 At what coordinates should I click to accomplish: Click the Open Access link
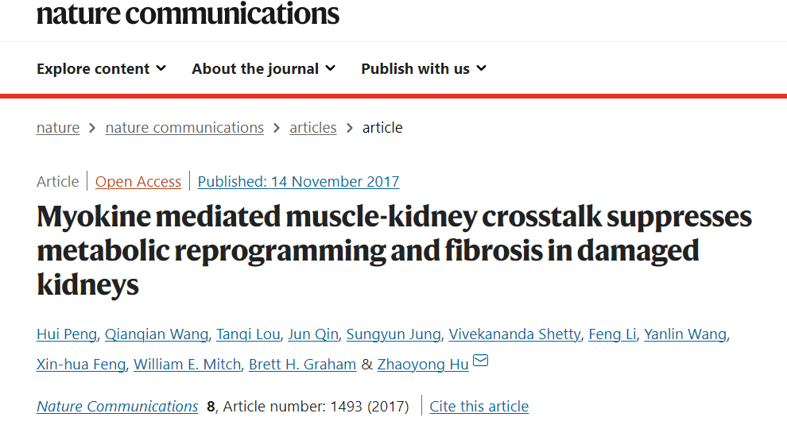(x=138, y=182)
